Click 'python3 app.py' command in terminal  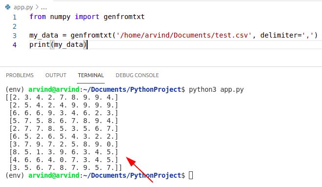(x=216, y=89)
